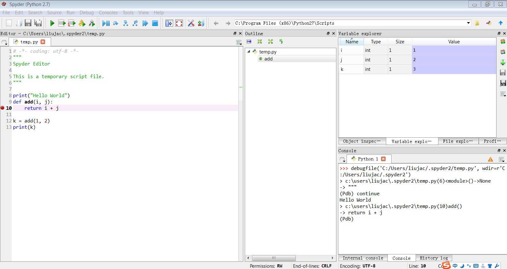Collapse the temp.py tree node in Outline
Viewport: 507px width, 269px height.
249,52
